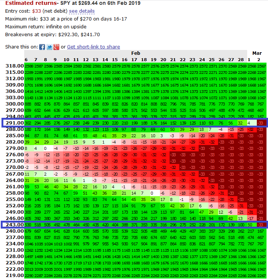Click the Google Plus share icon
This screenshot has height=280, width=268.
[x=56, y=47]
